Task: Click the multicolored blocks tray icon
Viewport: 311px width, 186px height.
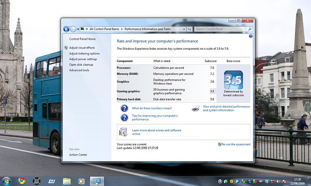Action: pos(255,181)
